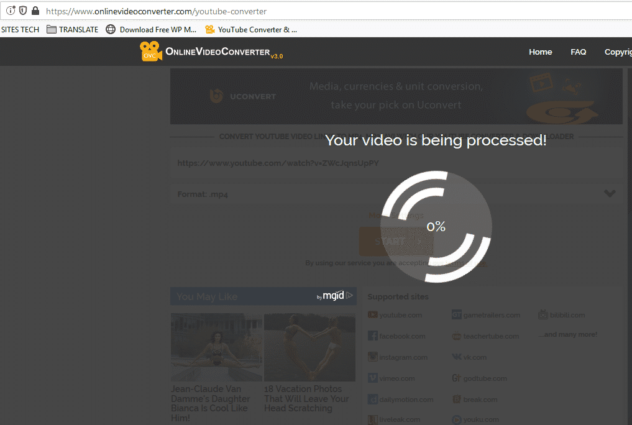Click the liveleak.com site icon
The width and height of the screenshot is (632, 425).
372,420
